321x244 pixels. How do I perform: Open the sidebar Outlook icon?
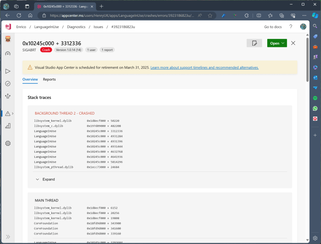click(x=315, y=78)
